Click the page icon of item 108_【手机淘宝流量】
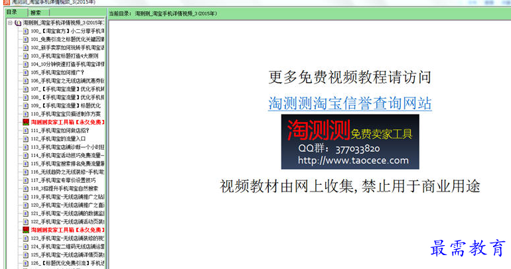Screen dimensions: 511x269 point(26,97)
